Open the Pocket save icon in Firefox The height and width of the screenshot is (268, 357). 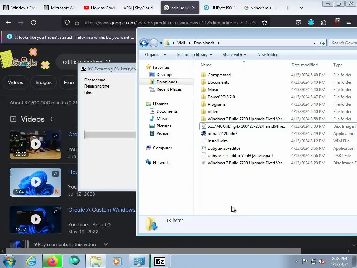pos(298,23)
